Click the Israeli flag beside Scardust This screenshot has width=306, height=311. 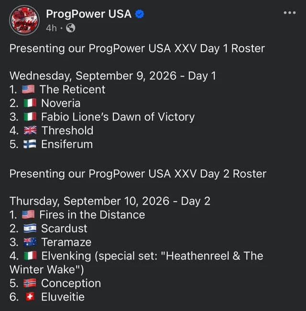pos(30,229)
